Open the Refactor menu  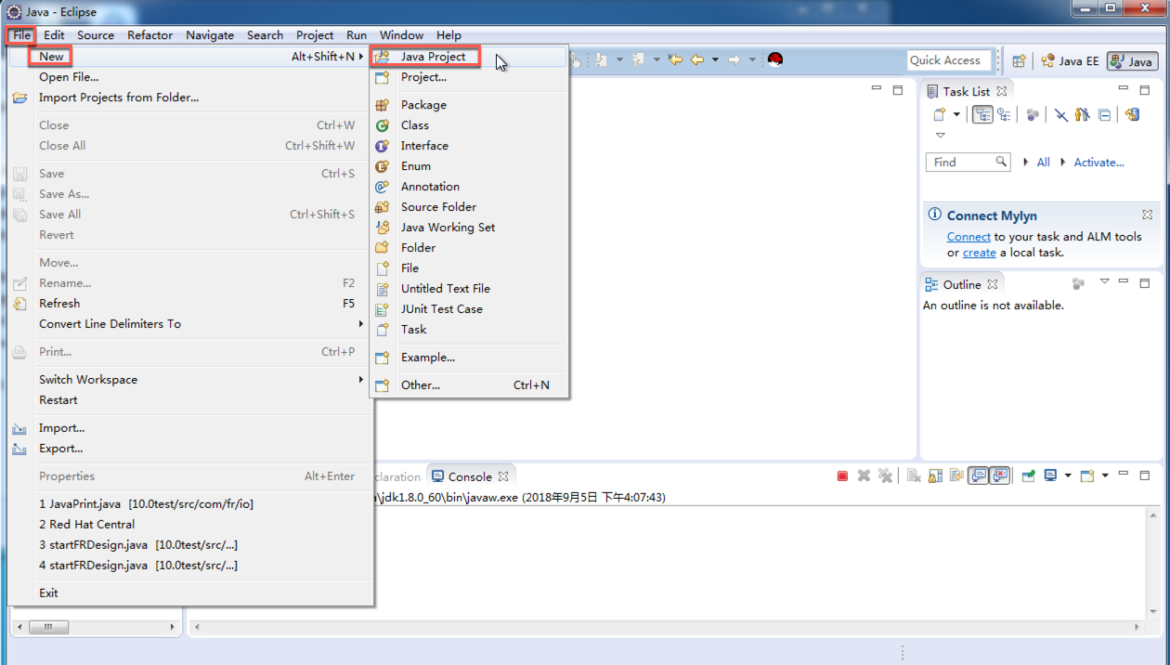click(x=149, y=35)
